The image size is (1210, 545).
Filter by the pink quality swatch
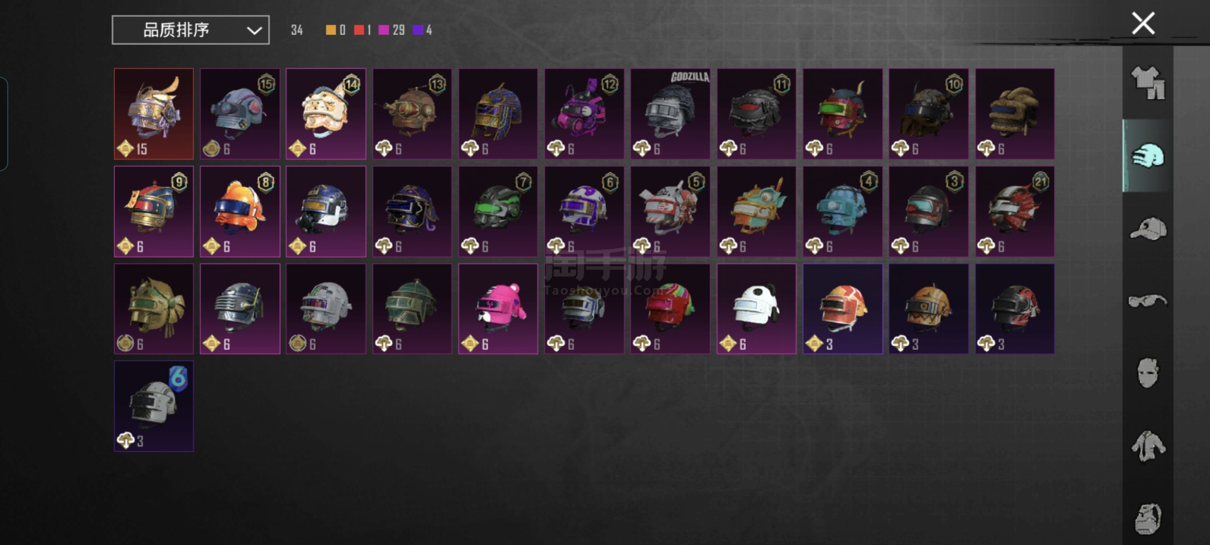[384, 30]
